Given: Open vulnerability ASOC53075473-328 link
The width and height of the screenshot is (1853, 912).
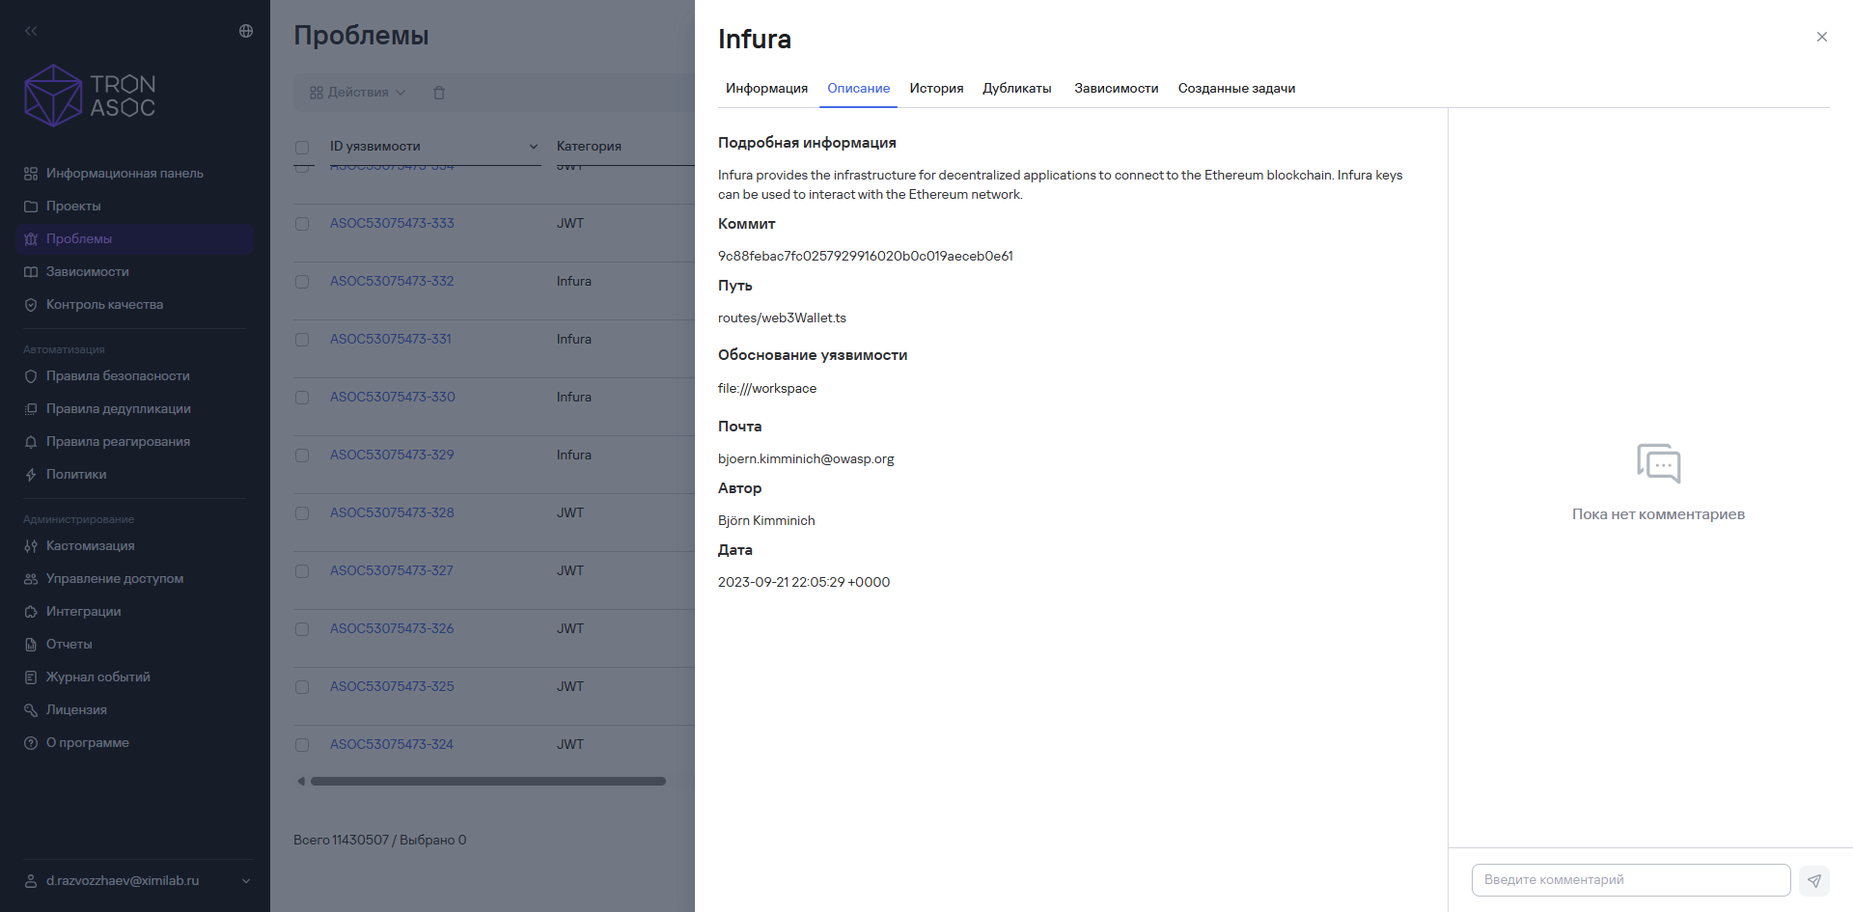Looking at the screenshot, I should [x=392, y=512].
